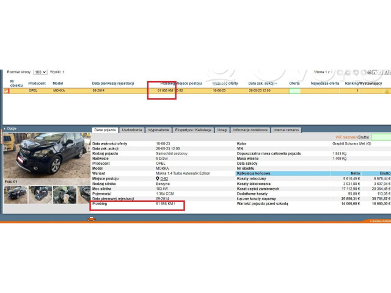Open the Ekspertyza / Kalkulacja tab

pyautogui.click(x=193, y=130)
